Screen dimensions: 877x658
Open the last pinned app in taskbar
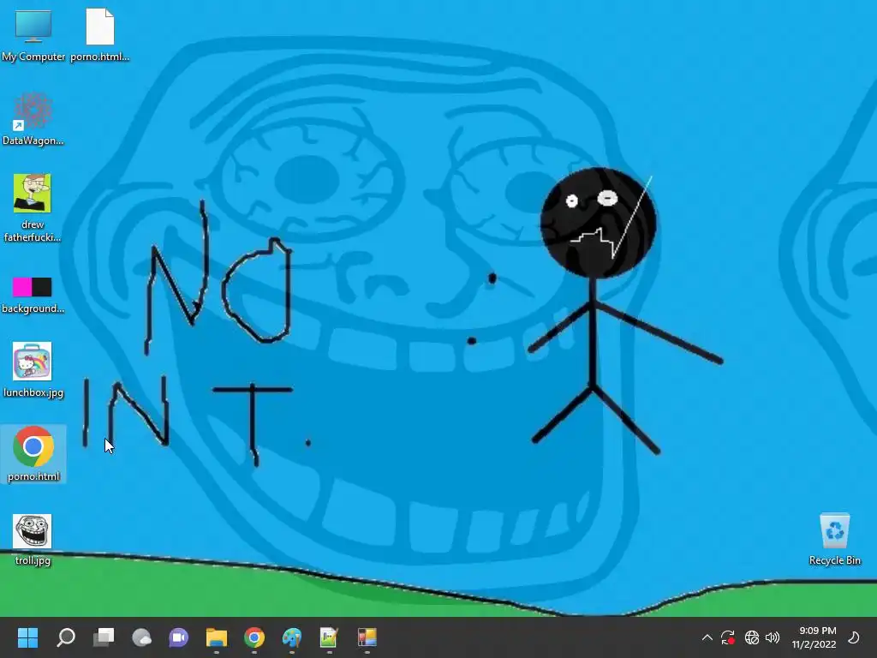click(x=367, y=637)
